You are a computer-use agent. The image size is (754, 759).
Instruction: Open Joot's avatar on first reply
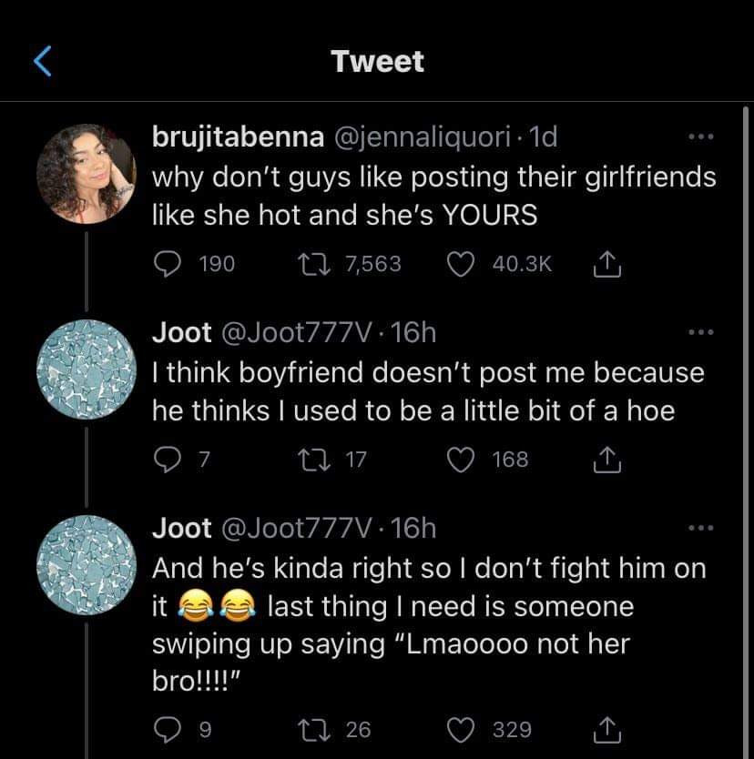point(87,369)
